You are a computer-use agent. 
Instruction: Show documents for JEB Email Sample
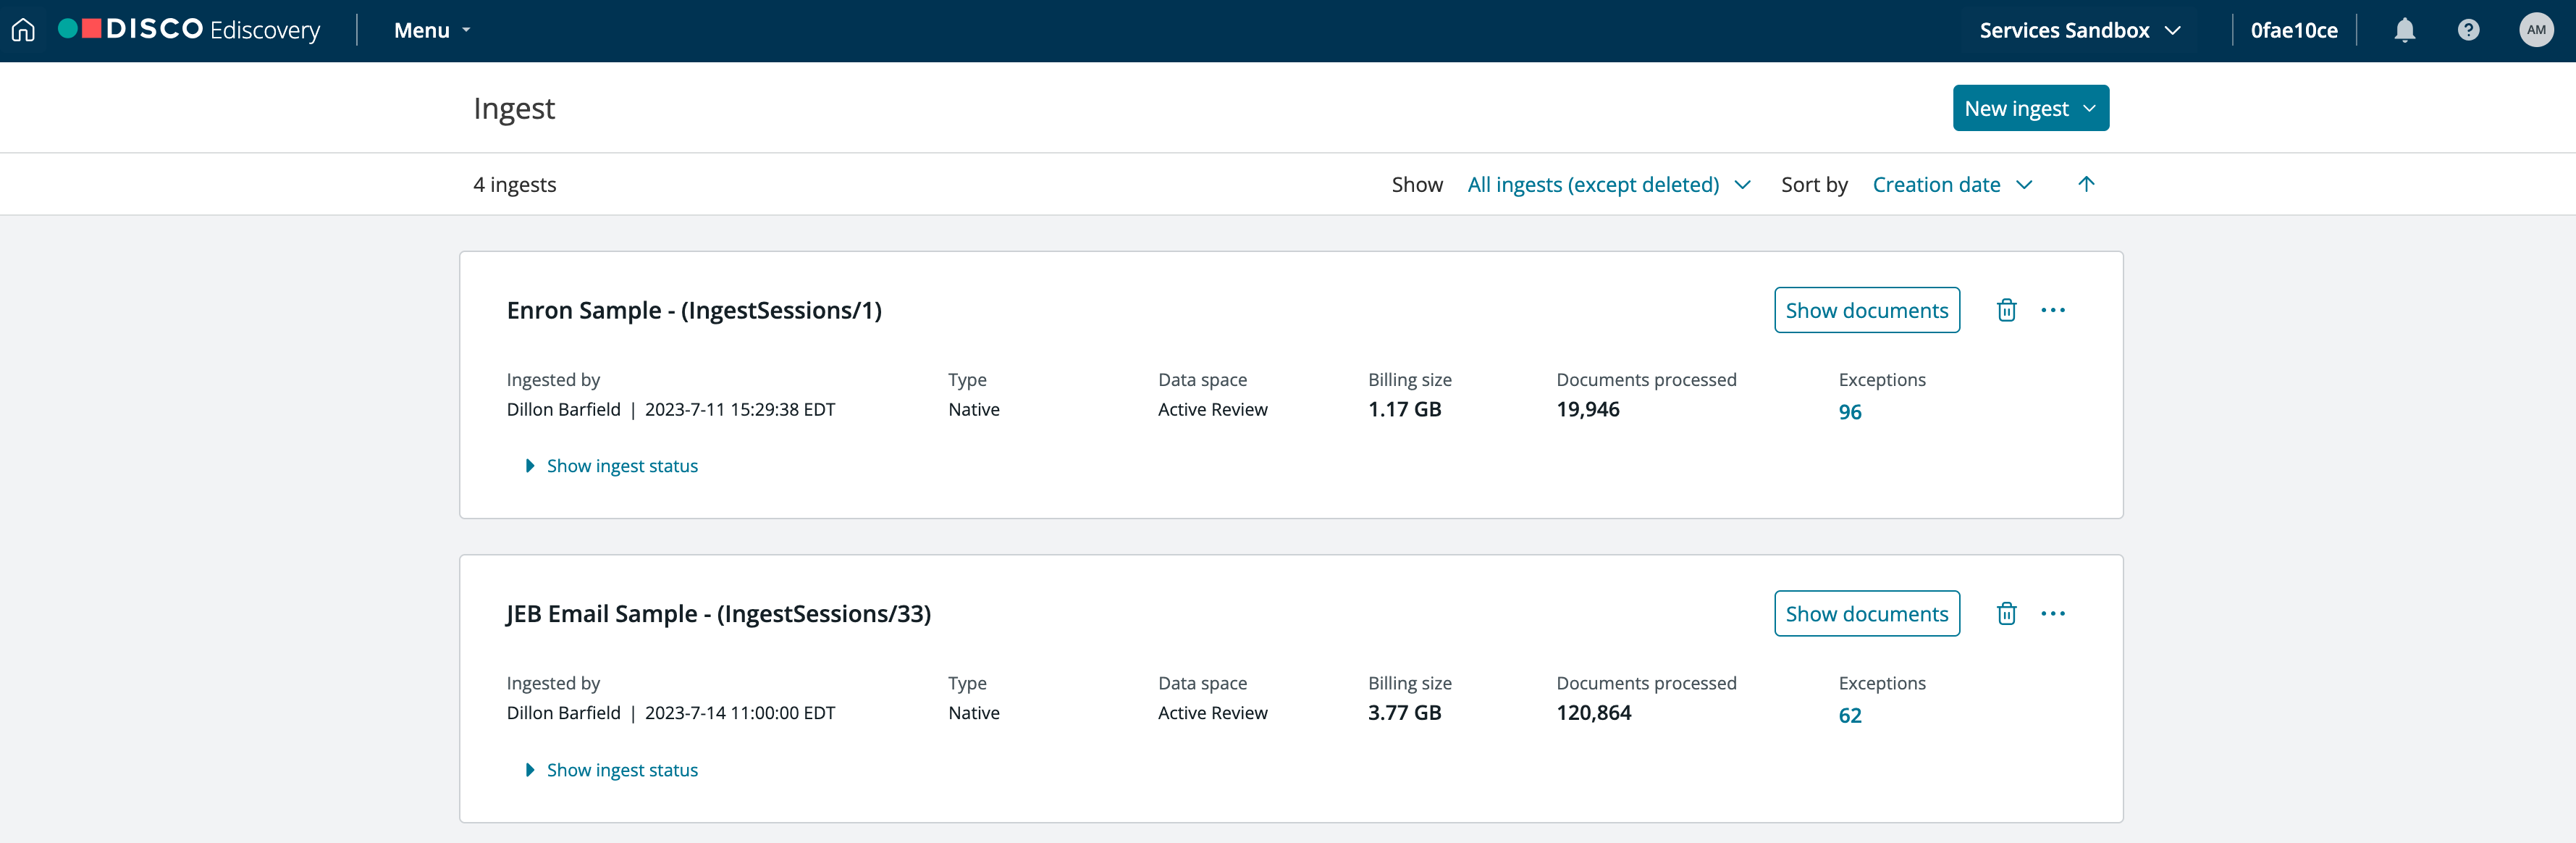point(1866,613)
